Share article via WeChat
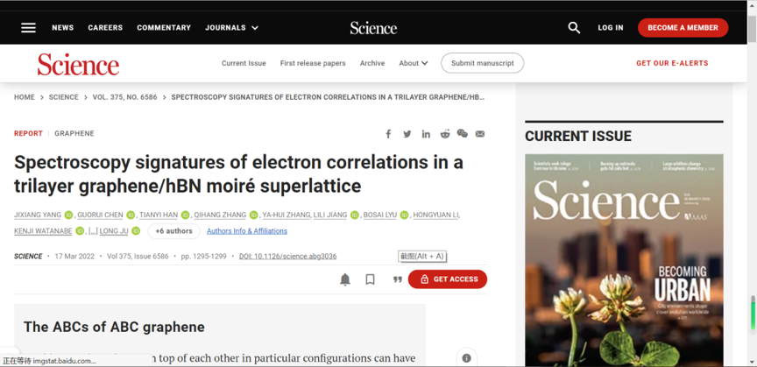Image resolution: width=757 pixels, height=367 pixels. pyautogui.click(x=462, y=134)
